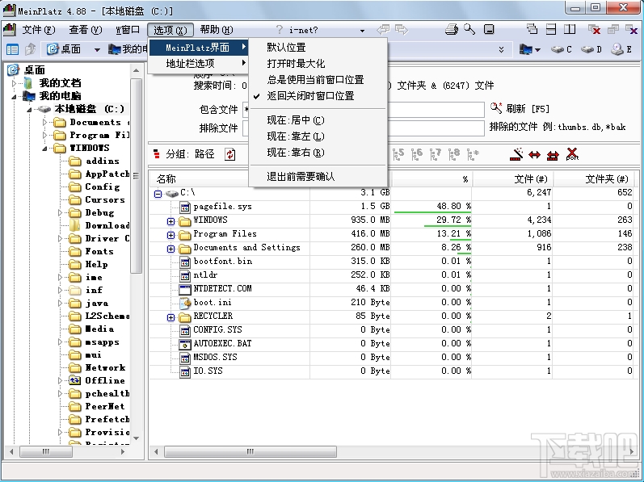The width and height of the screenshot is (644, 482).
Task: Expand the RECYCLER folder row
Action: tap(170, 317)
